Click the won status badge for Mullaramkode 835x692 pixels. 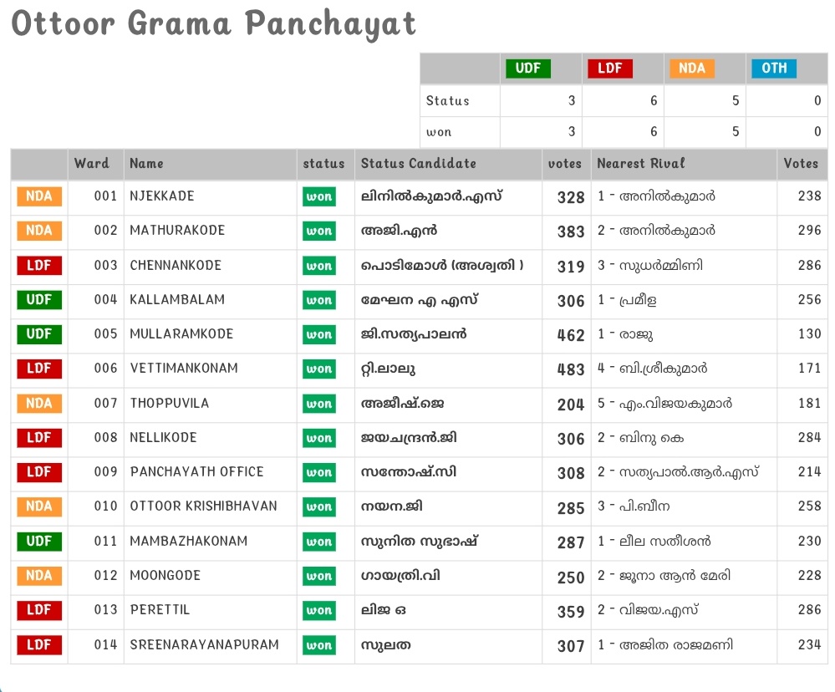pyautogui.click(x=318, y=335)
